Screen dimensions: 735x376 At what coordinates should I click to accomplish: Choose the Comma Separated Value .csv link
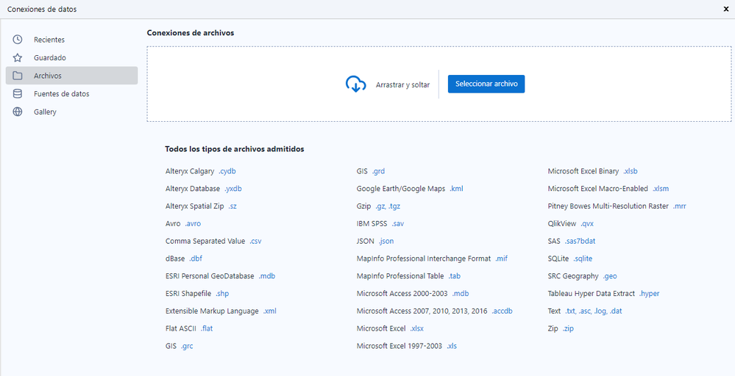255,241
